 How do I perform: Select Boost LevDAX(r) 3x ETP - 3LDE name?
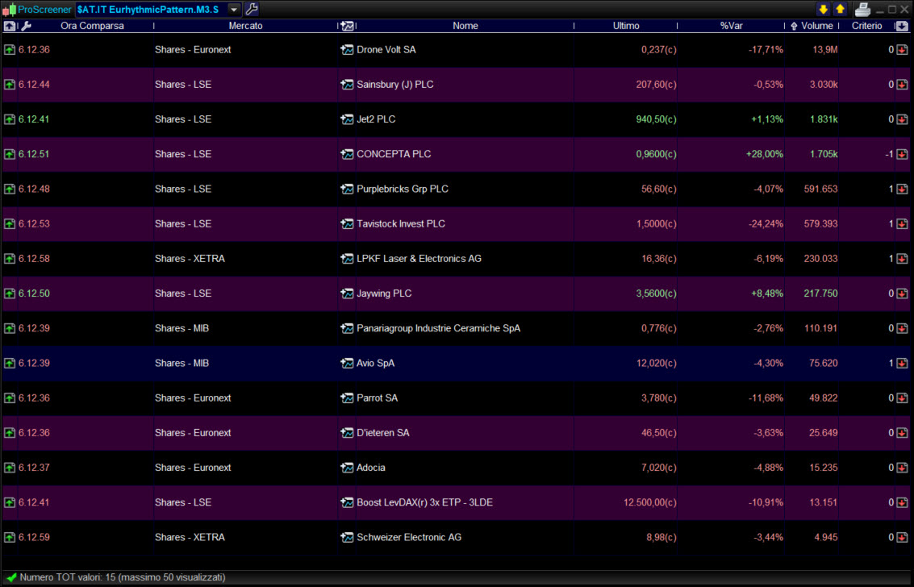pyautogui.click(x=425, y=502)
